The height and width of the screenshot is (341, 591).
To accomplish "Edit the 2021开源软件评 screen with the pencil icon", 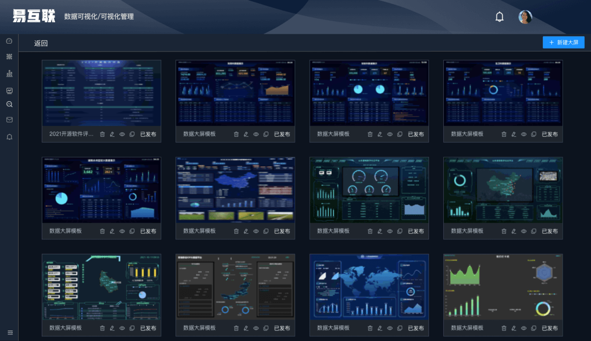I will pos(112,134).
